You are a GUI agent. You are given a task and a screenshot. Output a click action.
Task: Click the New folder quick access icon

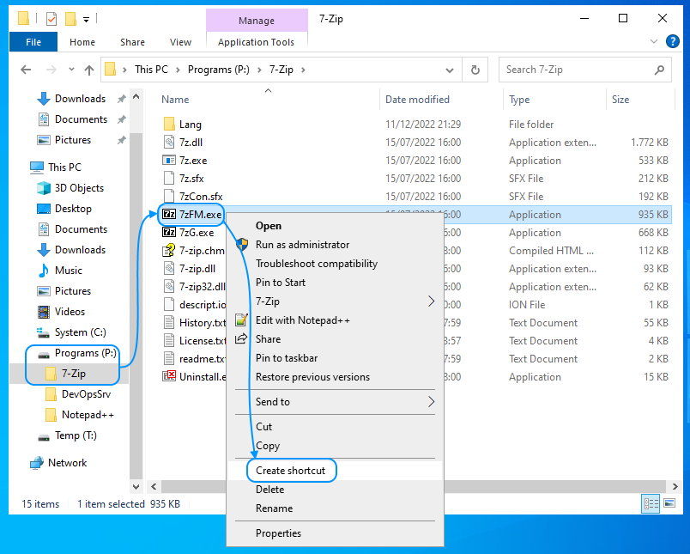tap(70, 19)
